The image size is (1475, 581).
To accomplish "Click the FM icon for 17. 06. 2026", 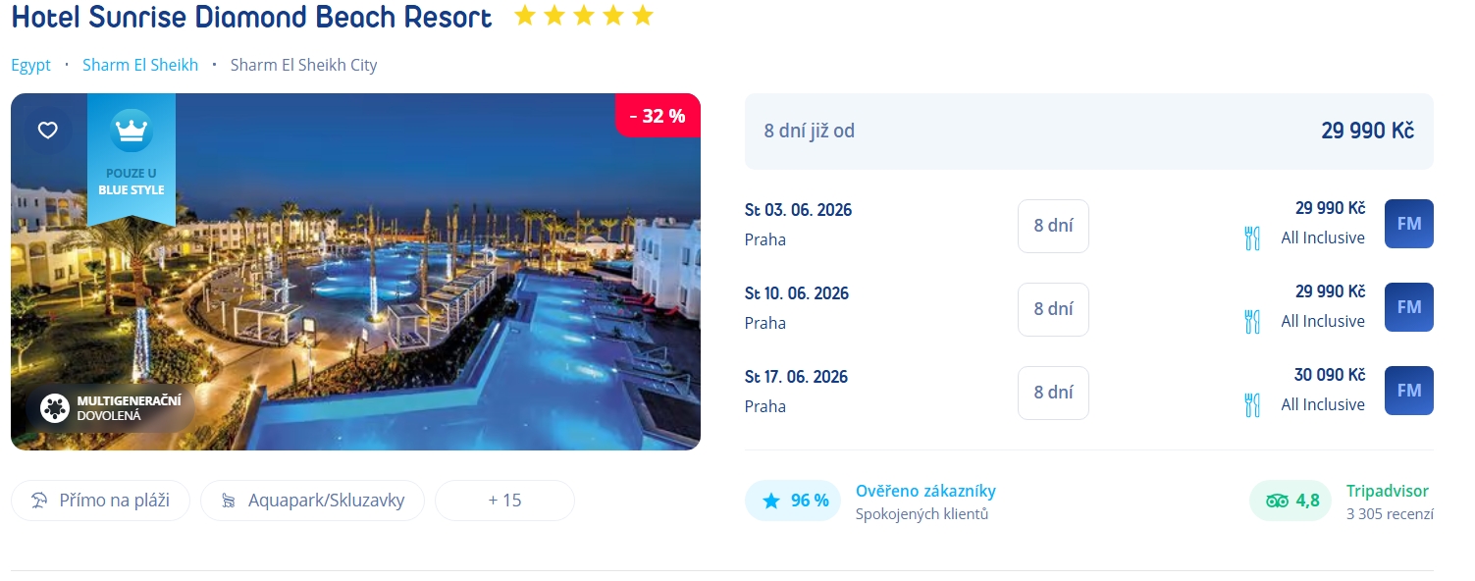I will (1408, 391).
